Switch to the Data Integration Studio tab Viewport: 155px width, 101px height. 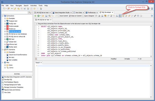62,12
